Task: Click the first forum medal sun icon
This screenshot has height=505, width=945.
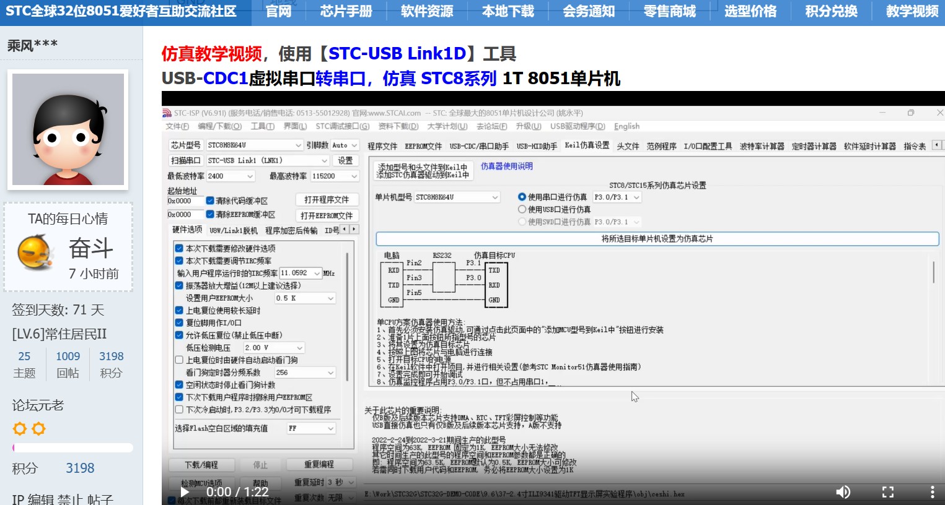Action: [20, 428]
